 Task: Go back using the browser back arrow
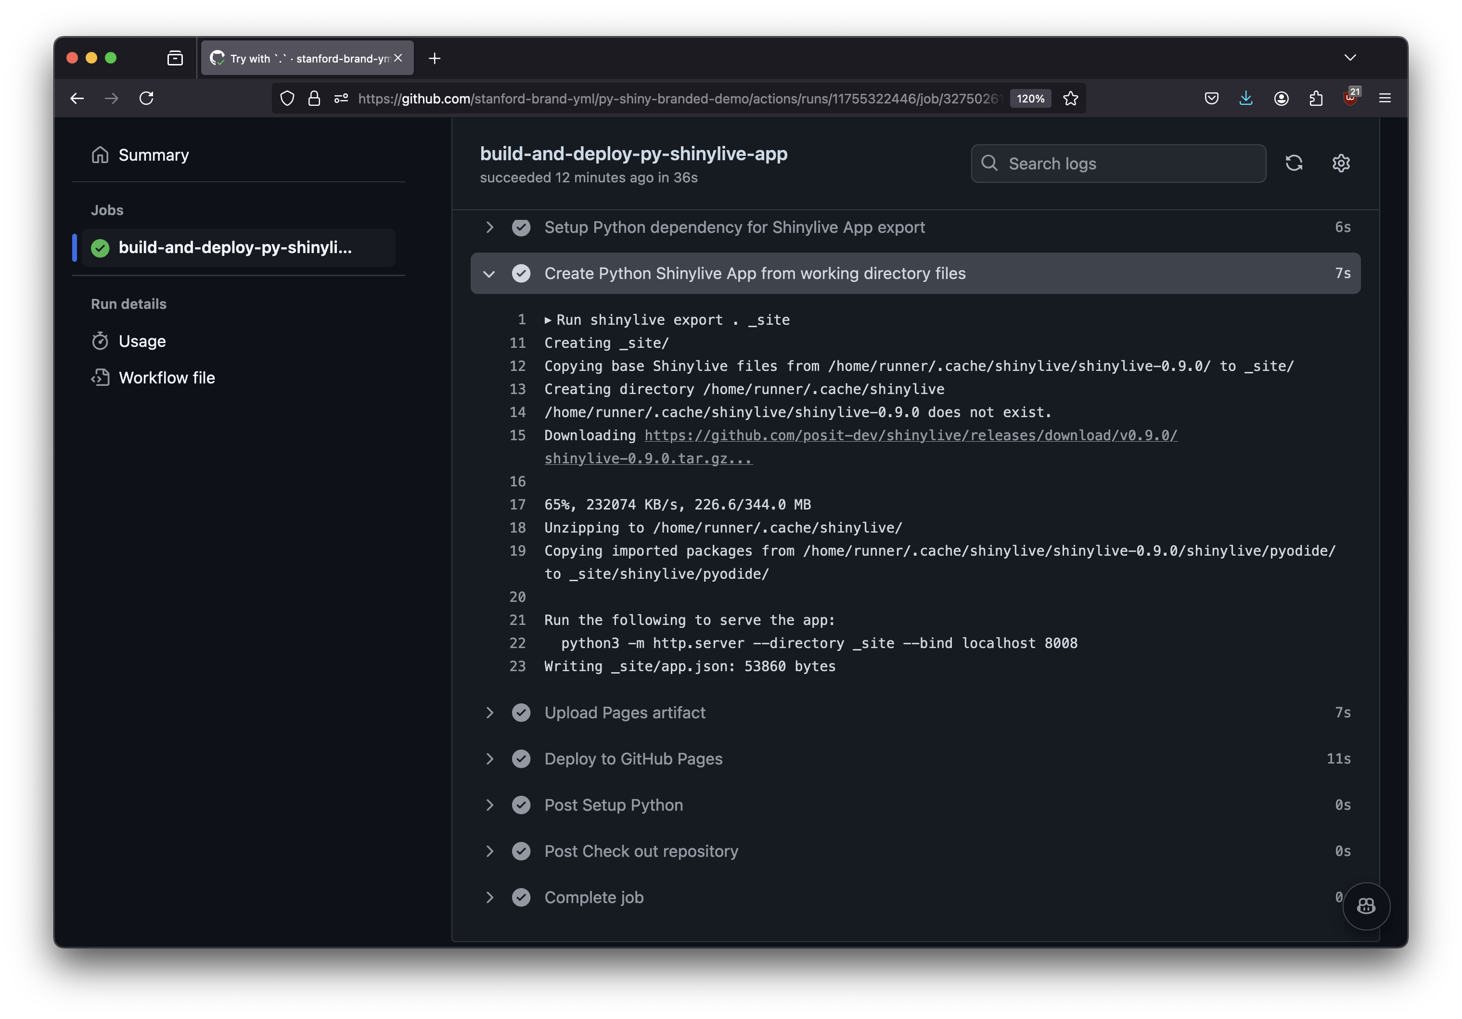77,98
